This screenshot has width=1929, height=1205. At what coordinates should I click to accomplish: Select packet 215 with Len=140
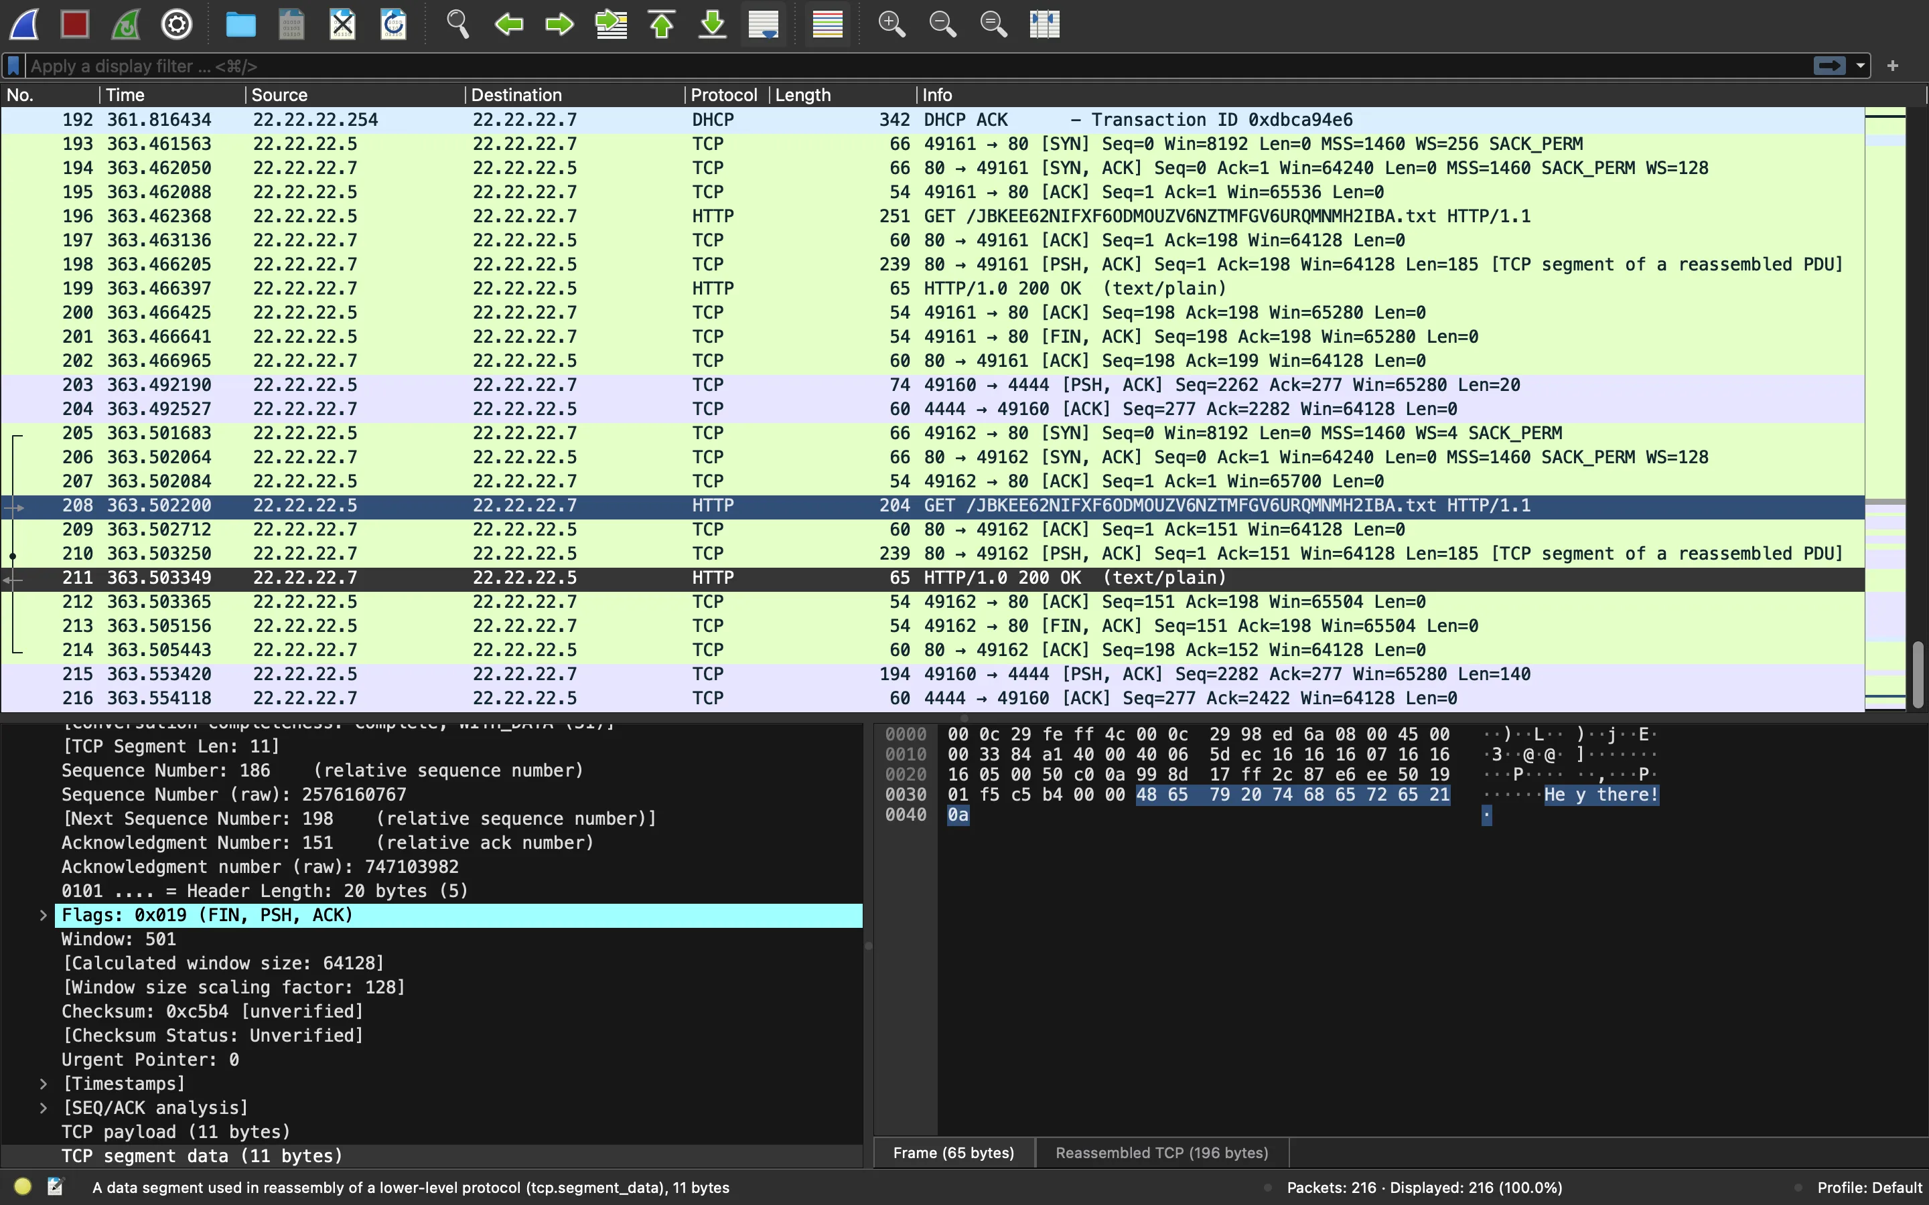(932, 674)
